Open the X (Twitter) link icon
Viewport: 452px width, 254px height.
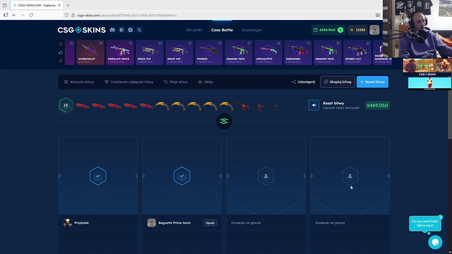[139, 30]
